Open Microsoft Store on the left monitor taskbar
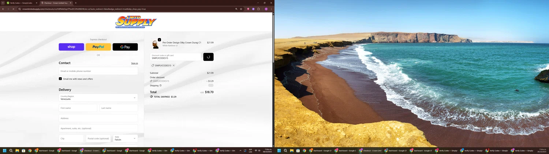549x154 pixels. click(x=23, y=150)
